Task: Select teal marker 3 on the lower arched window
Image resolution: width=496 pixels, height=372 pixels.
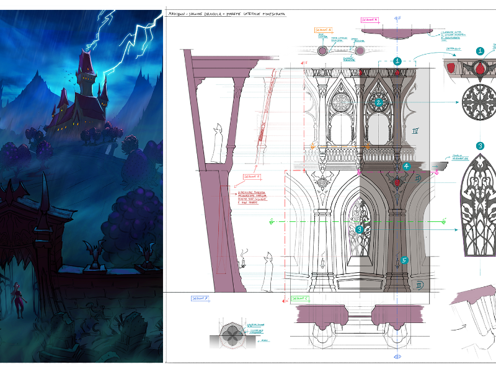Action: pos(360,229)
